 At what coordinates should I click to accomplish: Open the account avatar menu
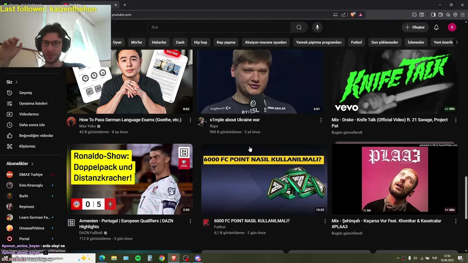coord(452,27)
